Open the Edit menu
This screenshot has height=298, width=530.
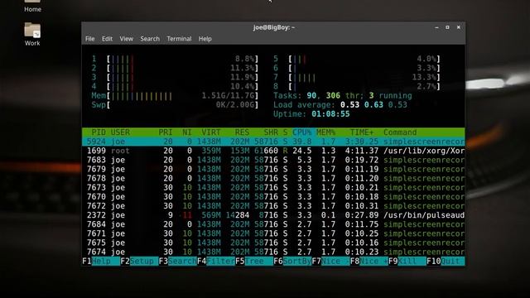(107, 39)
